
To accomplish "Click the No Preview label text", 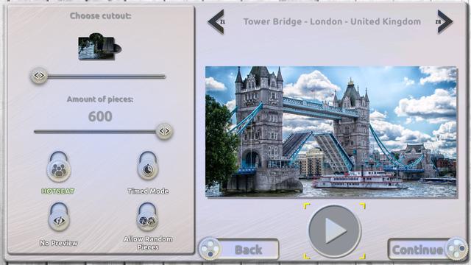I will coord(59,243).
